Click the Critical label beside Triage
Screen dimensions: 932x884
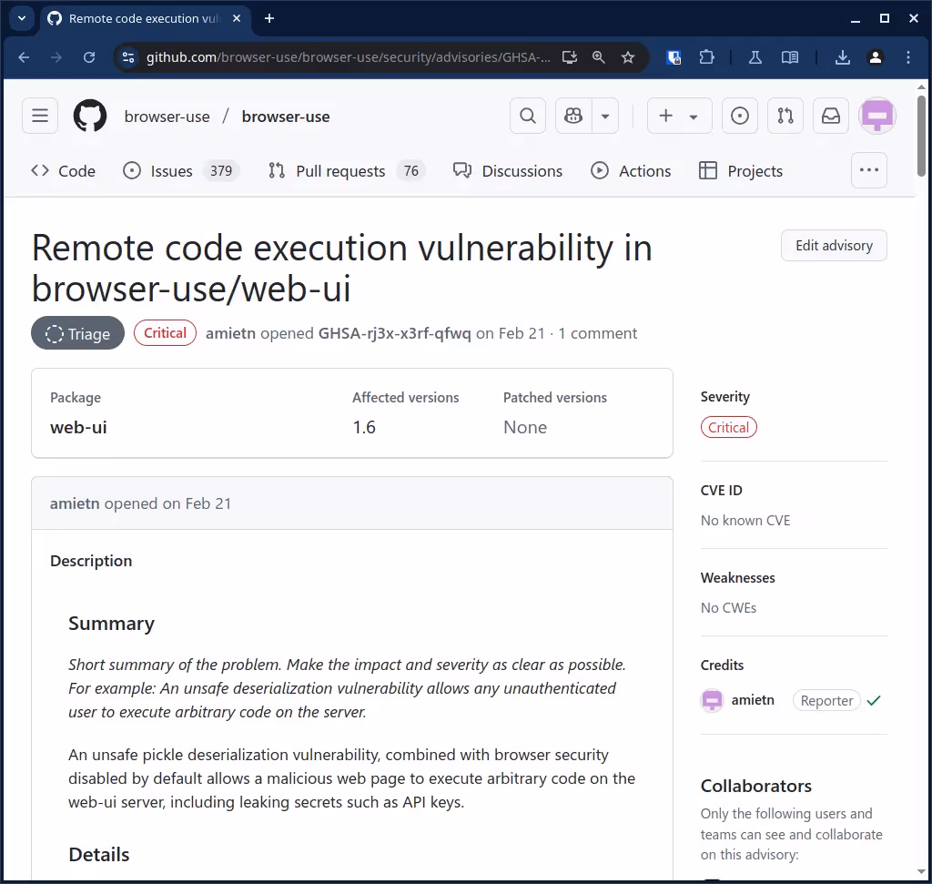[166, 333]
